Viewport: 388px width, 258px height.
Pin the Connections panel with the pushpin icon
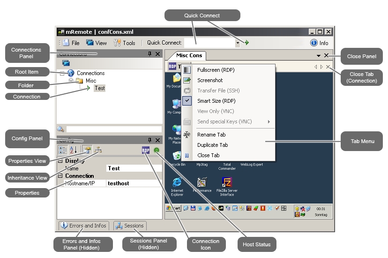coord(149,54)
